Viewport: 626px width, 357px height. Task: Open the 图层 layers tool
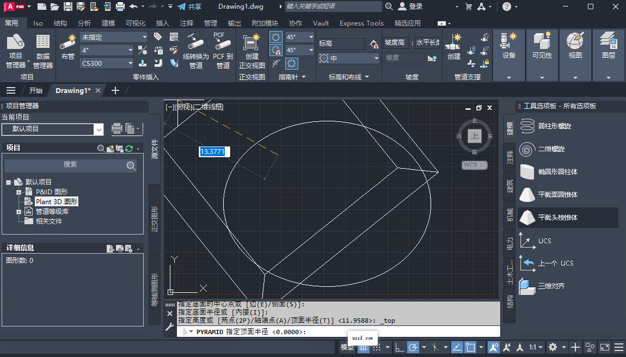[608, 48]
